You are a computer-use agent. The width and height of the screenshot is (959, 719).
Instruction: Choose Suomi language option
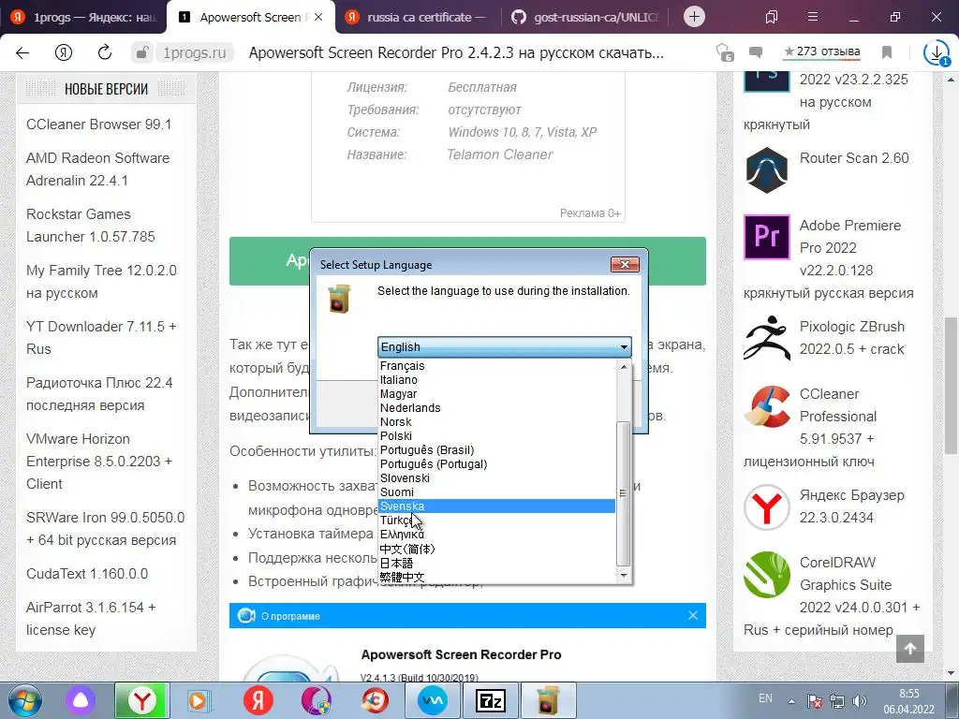click(x=496, y=492)
